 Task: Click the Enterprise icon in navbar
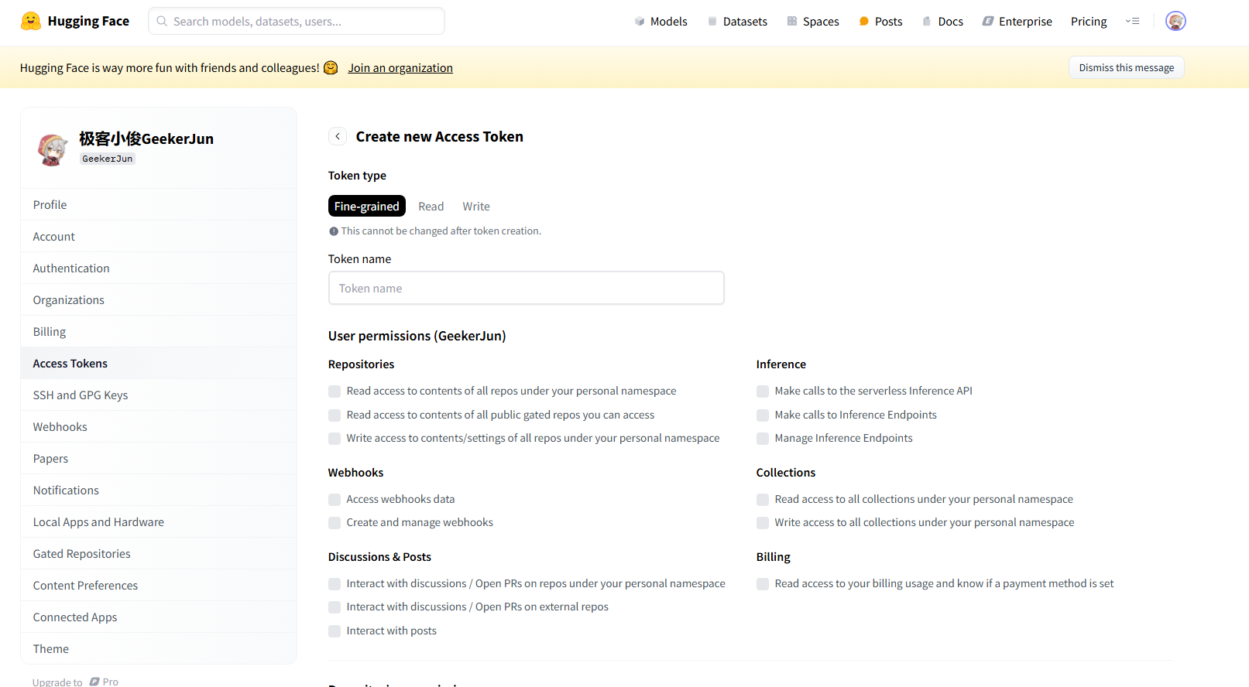point(988,21)
